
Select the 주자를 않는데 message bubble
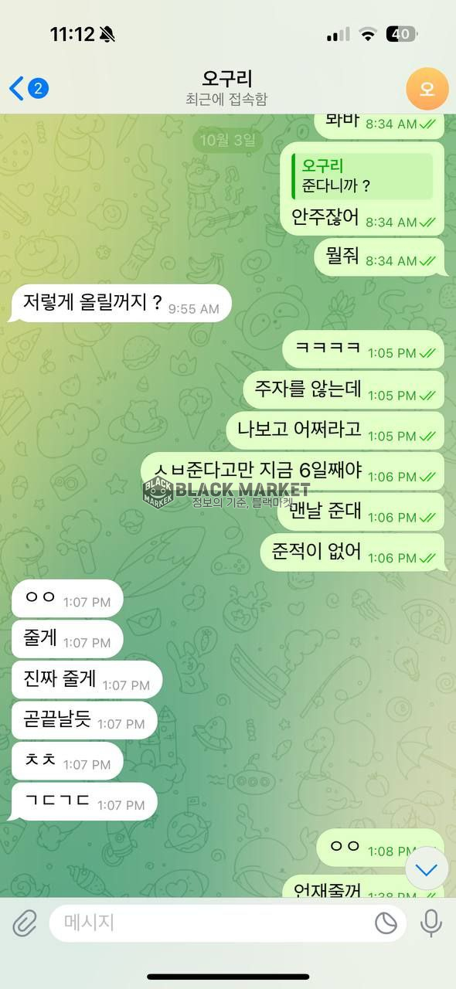344,391
